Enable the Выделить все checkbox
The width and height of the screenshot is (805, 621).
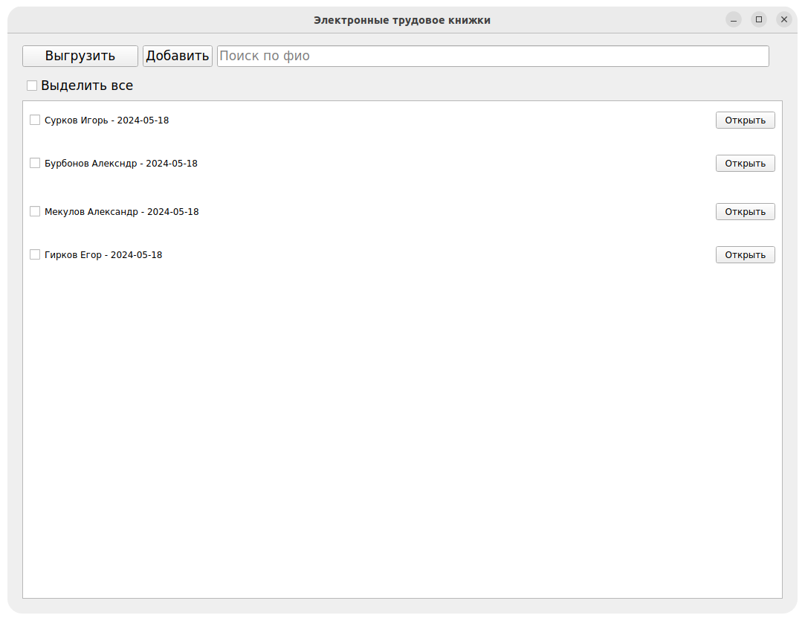click(x=32, y=86)
